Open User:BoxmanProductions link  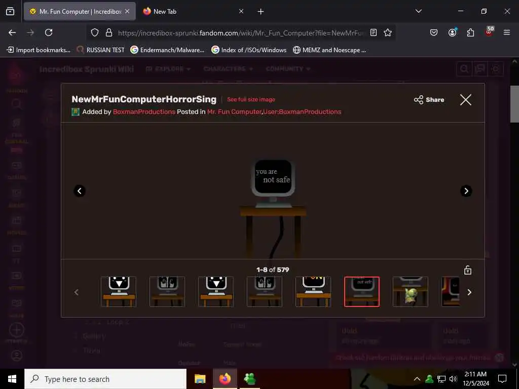[x=302, y=112]
